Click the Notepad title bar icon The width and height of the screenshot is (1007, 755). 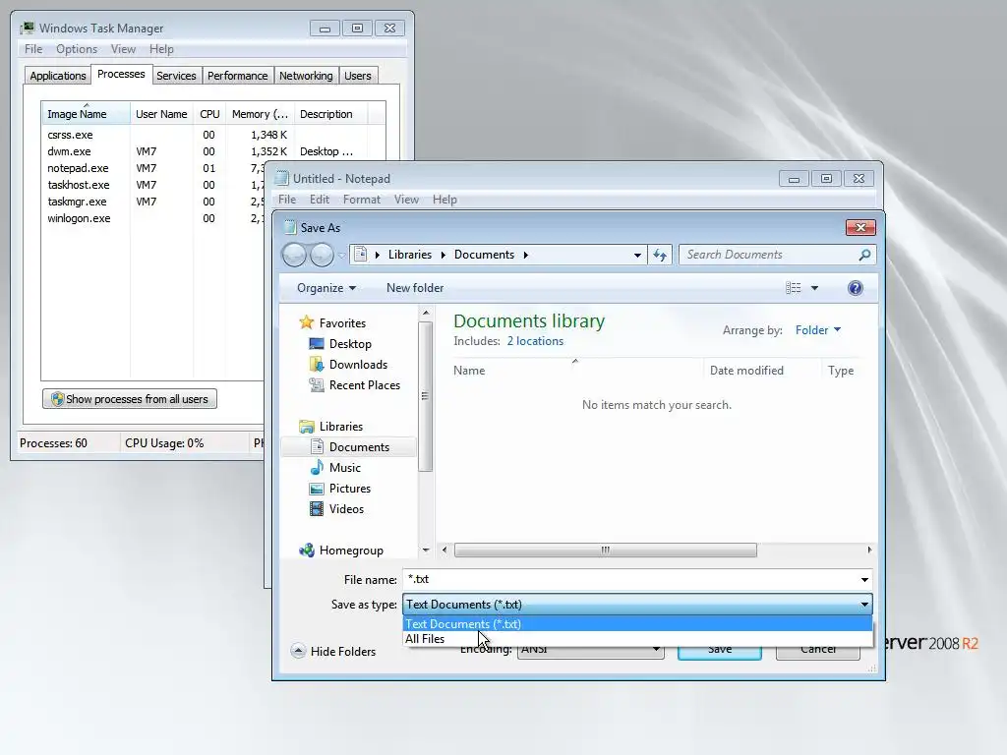(x=281, y=179)
